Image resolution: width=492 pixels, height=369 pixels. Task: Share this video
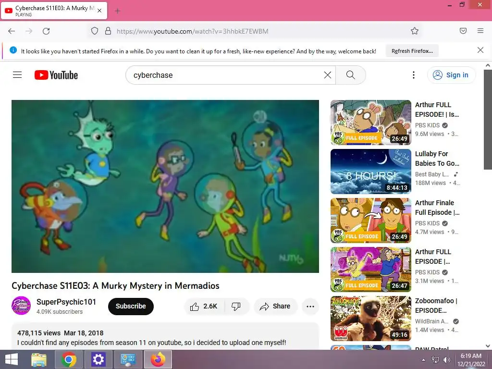(275, 306)
